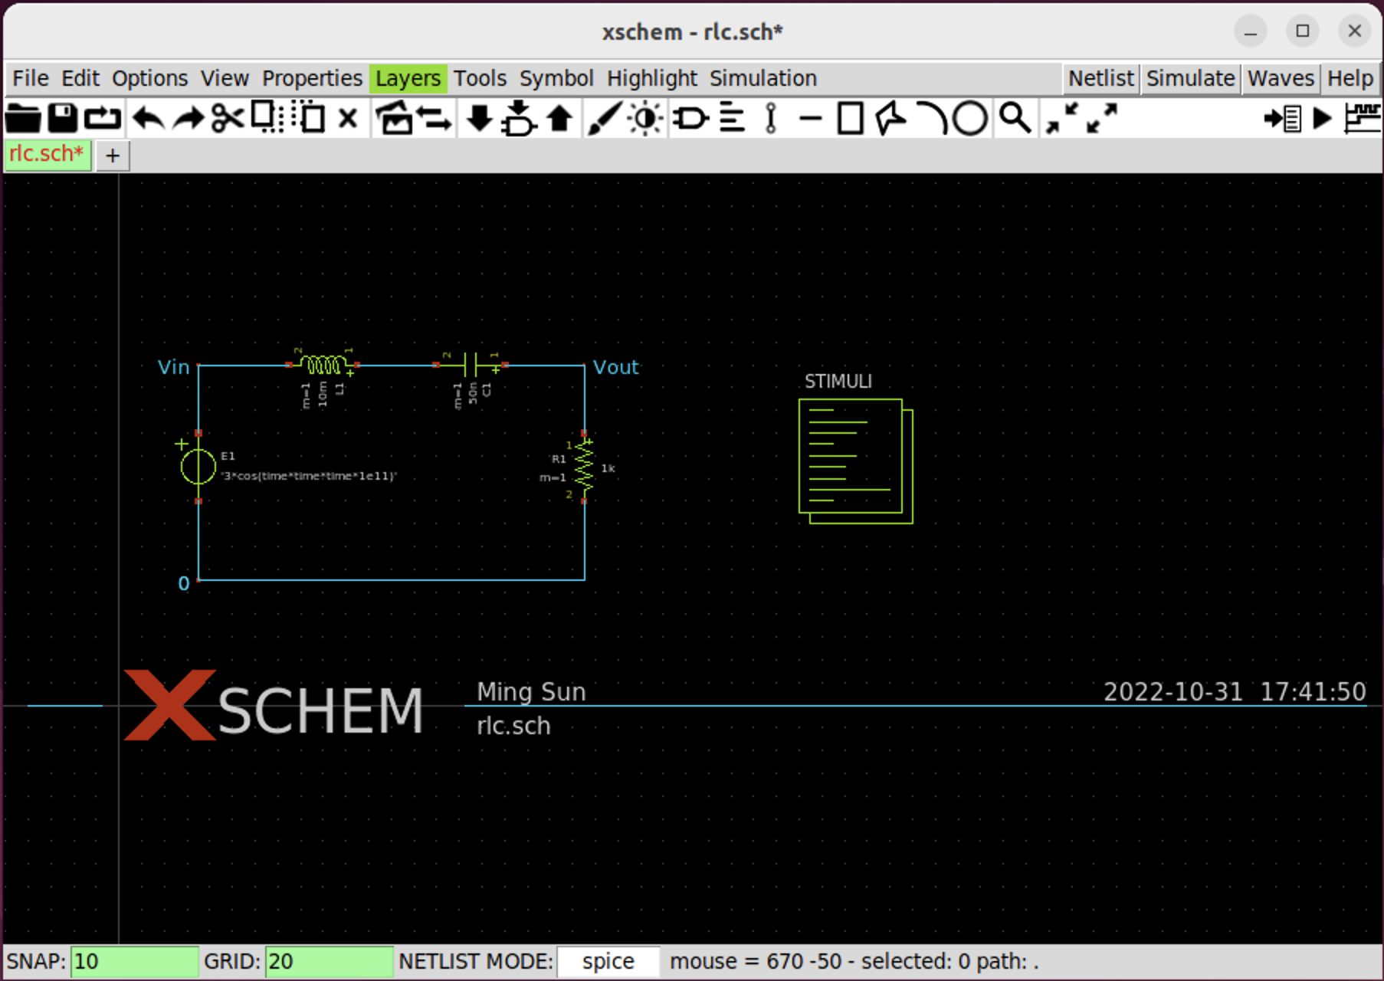Click the reload schematic icon
The width and height of the screenshot is (1384, 981).
pos(102,119)
